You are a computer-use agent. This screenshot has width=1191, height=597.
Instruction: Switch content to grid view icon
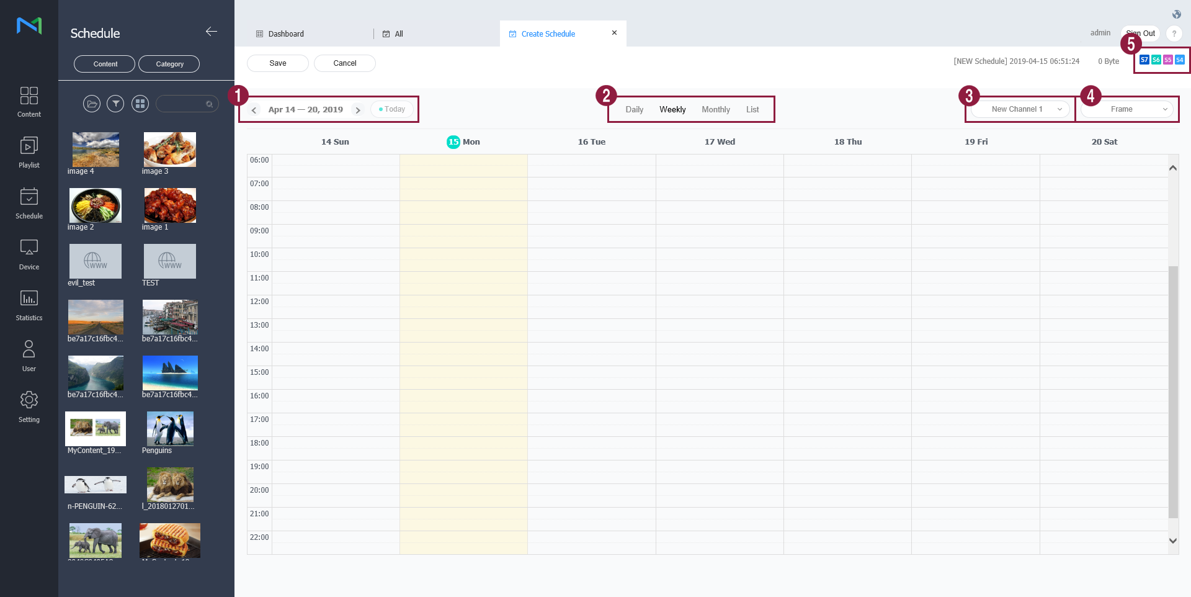[140, 104]
